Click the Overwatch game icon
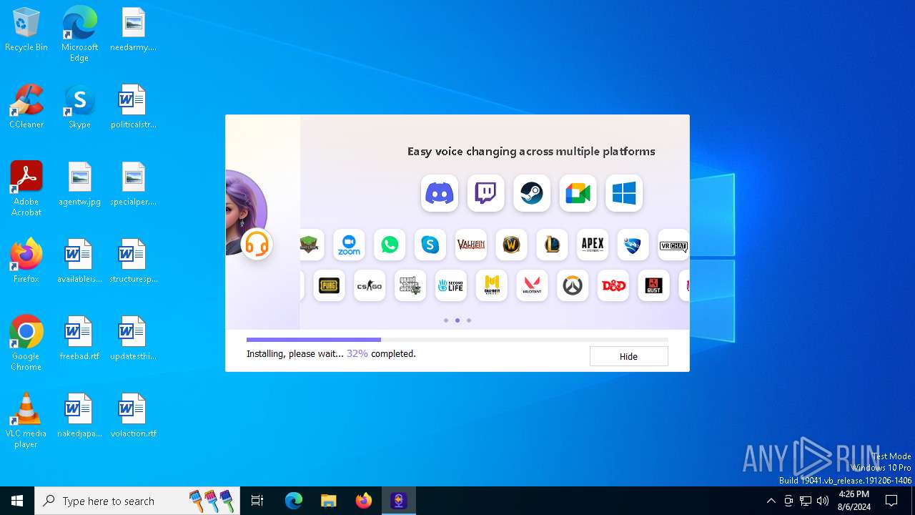The height and width of the screenshot is (515, 915). (573, 285)
